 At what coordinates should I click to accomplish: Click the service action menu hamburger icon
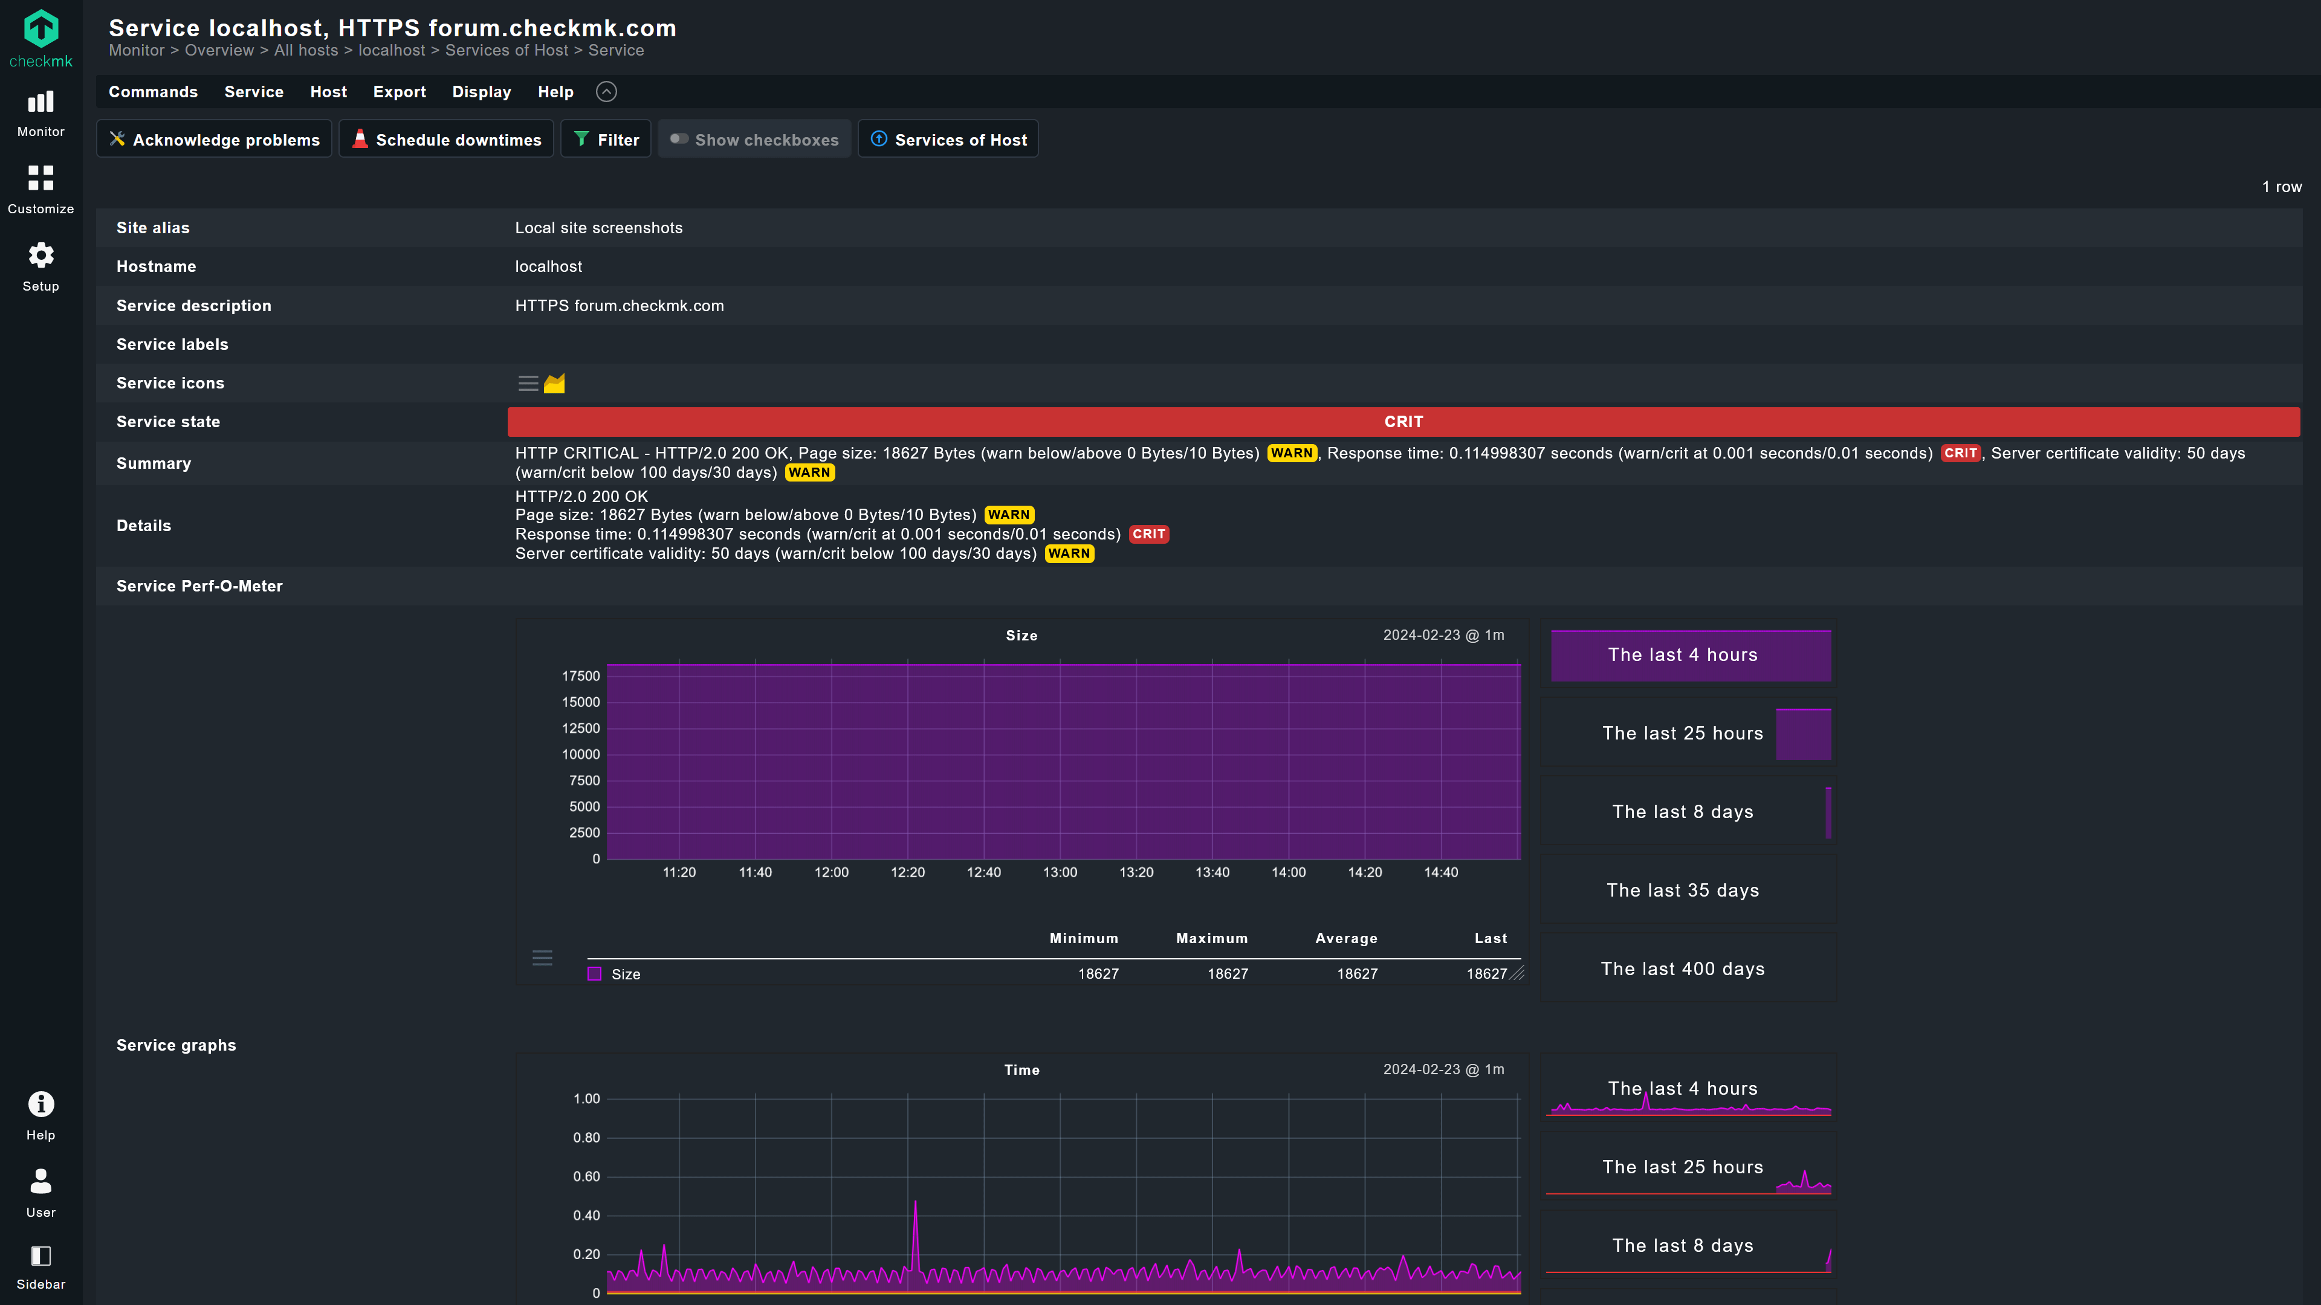tap(528, 384)
